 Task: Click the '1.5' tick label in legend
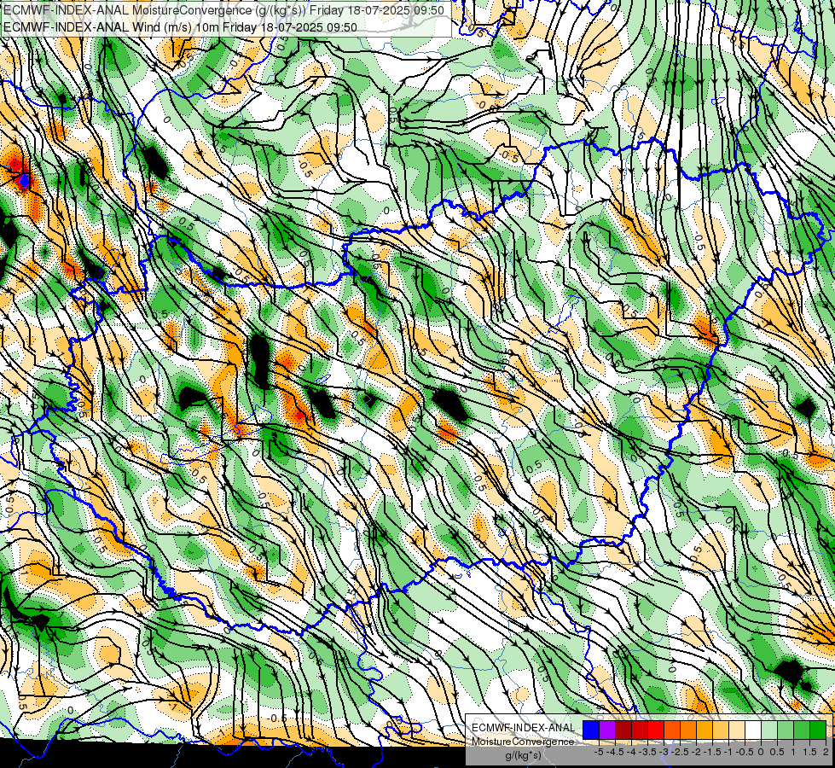coord(809,752)
